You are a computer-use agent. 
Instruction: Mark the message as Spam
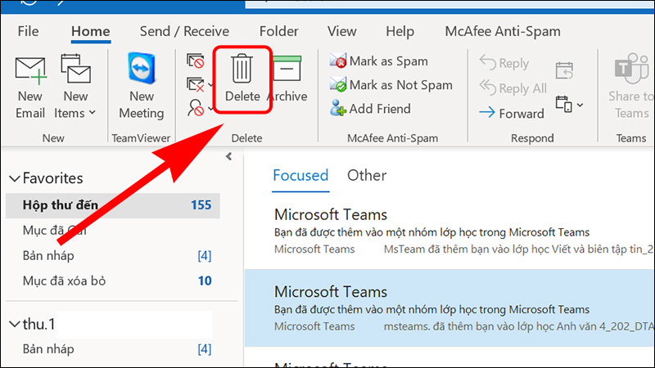click(378, 61)
